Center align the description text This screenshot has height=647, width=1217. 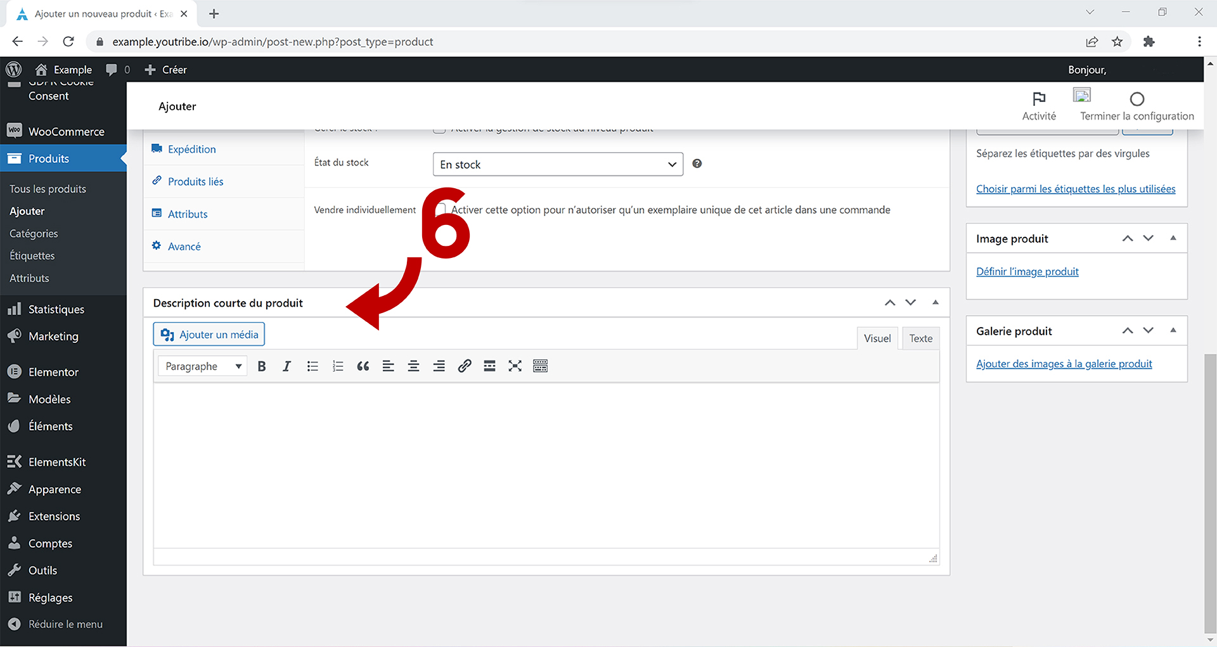coord(413,366)
